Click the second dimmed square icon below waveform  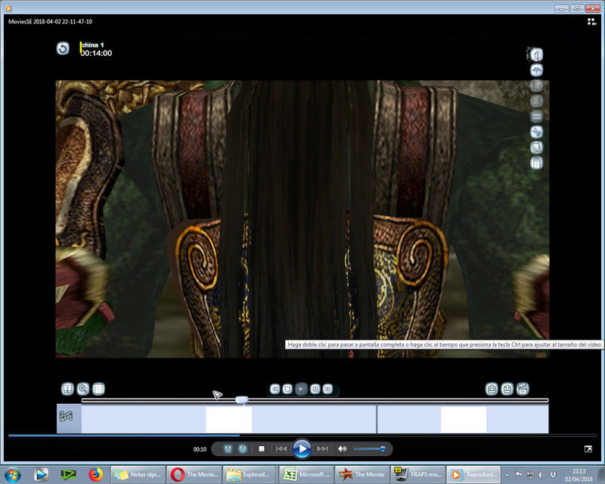pos(536,101)
